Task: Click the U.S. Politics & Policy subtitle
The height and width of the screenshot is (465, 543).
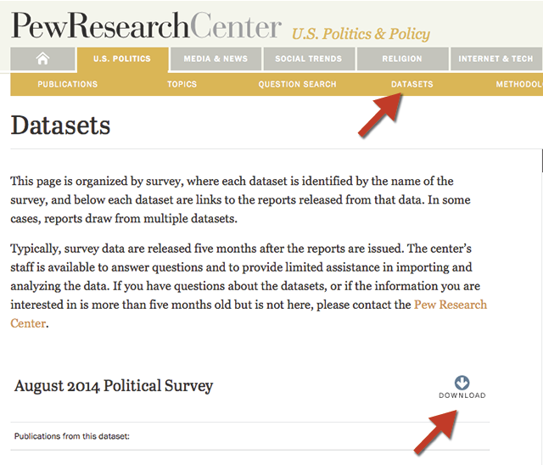Action: tap(361, 34)
